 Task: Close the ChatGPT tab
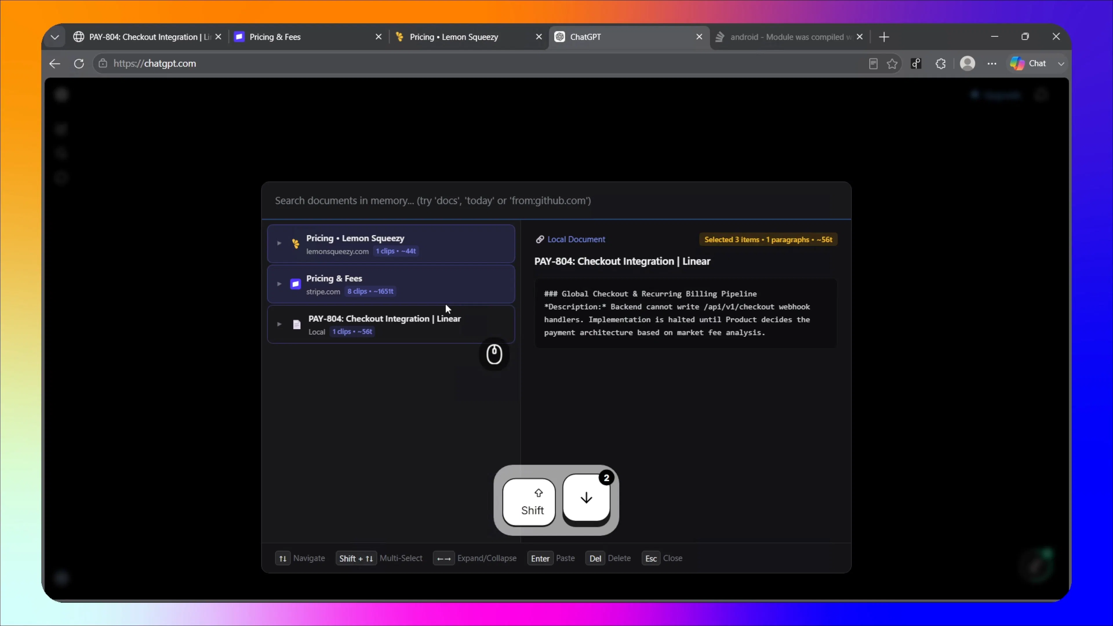pos(699,37)
